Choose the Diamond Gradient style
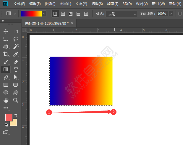This screenshot has width=183, height=145. click(86, 14)
